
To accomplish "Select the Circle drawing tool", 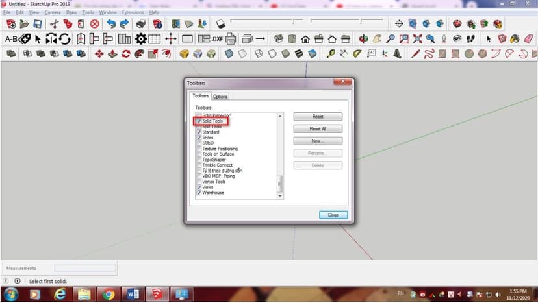I will click(469, 54).
